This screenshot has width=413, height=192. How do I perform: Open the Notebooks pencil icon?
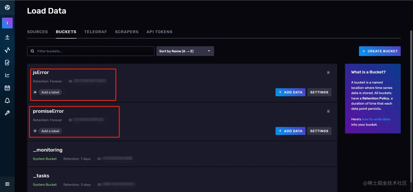pyautogui.click(x=7, y=63)
